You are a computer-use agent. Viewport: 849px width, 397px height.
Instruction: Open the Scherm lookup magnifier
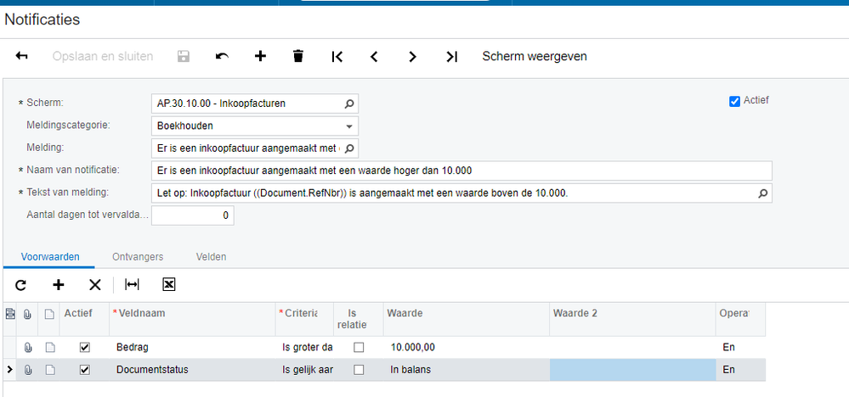click(x=349, y=103)
